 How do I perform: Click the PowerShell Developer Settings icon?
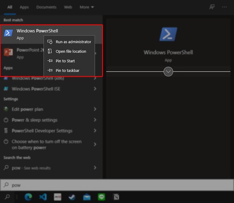(6, 131)
